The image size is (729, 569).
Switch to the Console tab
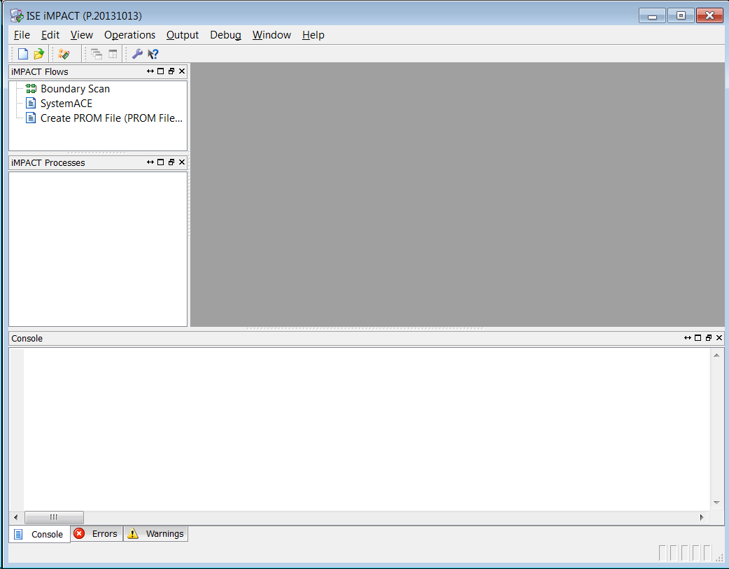[x=39, y=534]
